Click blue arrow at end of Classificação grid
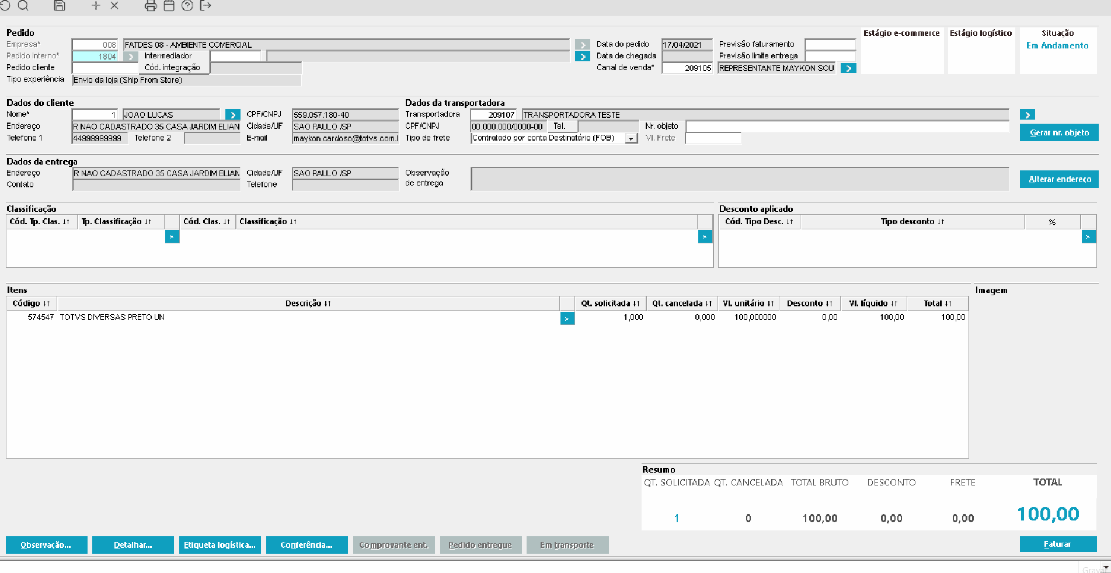Image resolution: width=1111 pixels, height=573 pixels. click(x=705, y=236)
